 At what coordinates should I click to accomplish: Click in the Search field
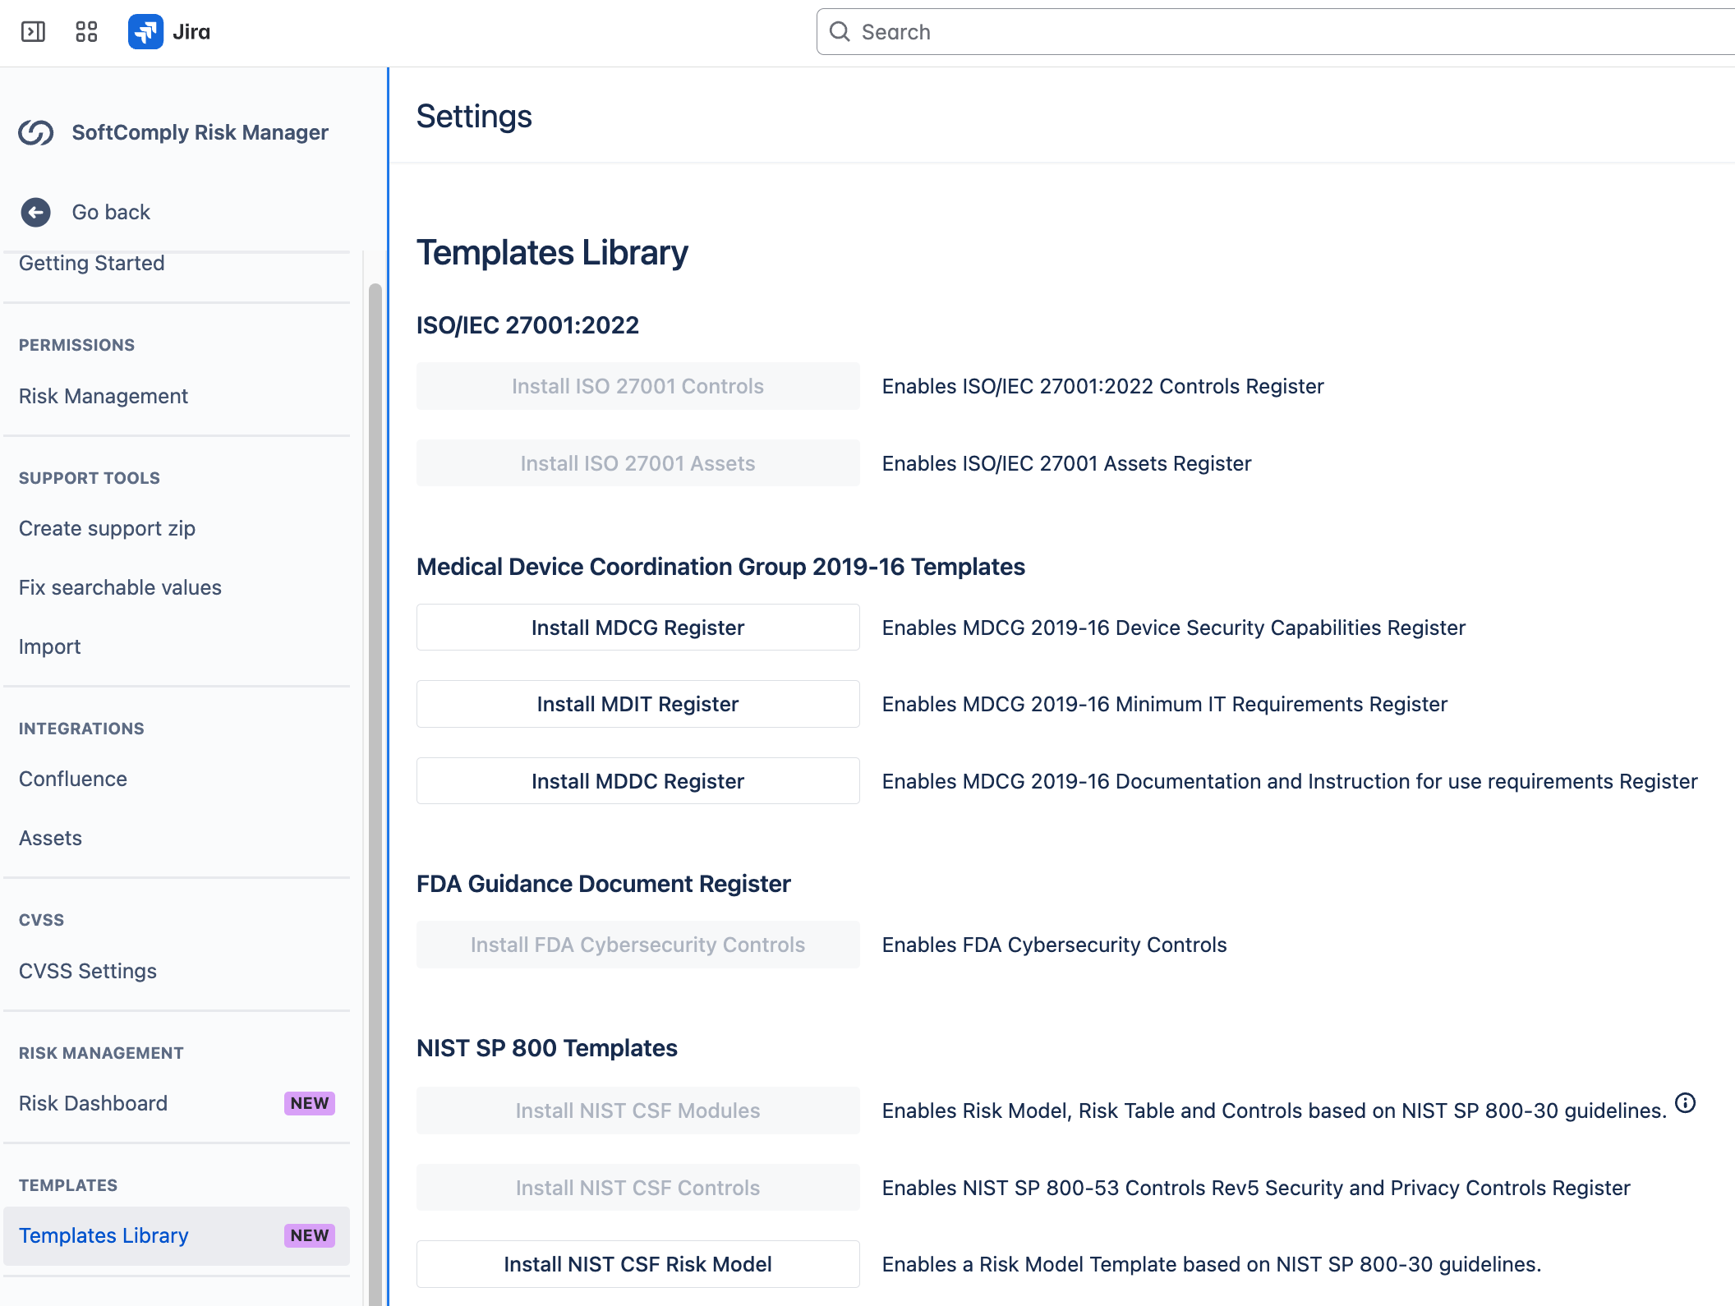1275,32
